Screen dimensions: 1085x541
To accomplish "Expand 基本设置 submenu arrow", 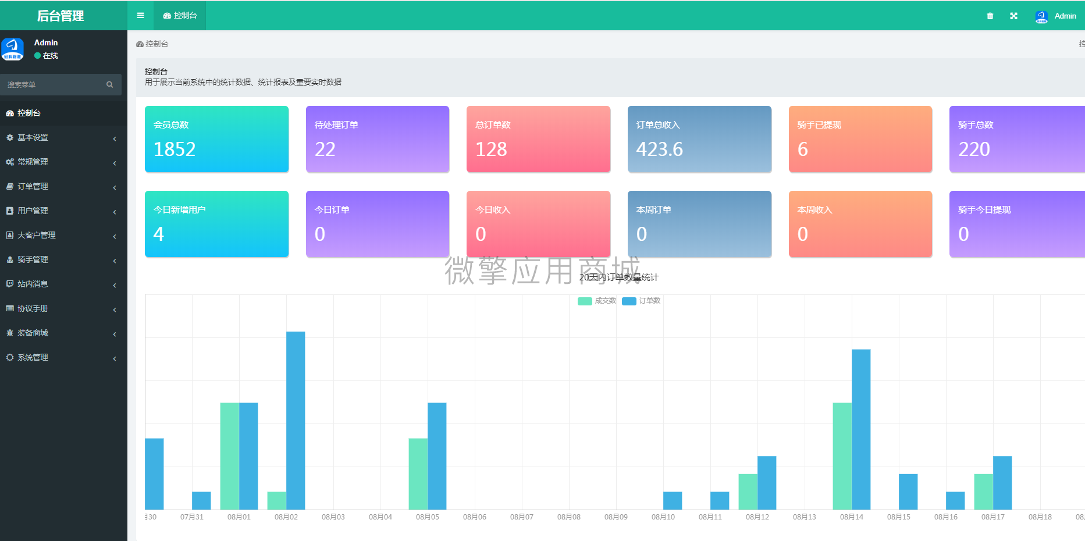I will [x=115, y=138].
